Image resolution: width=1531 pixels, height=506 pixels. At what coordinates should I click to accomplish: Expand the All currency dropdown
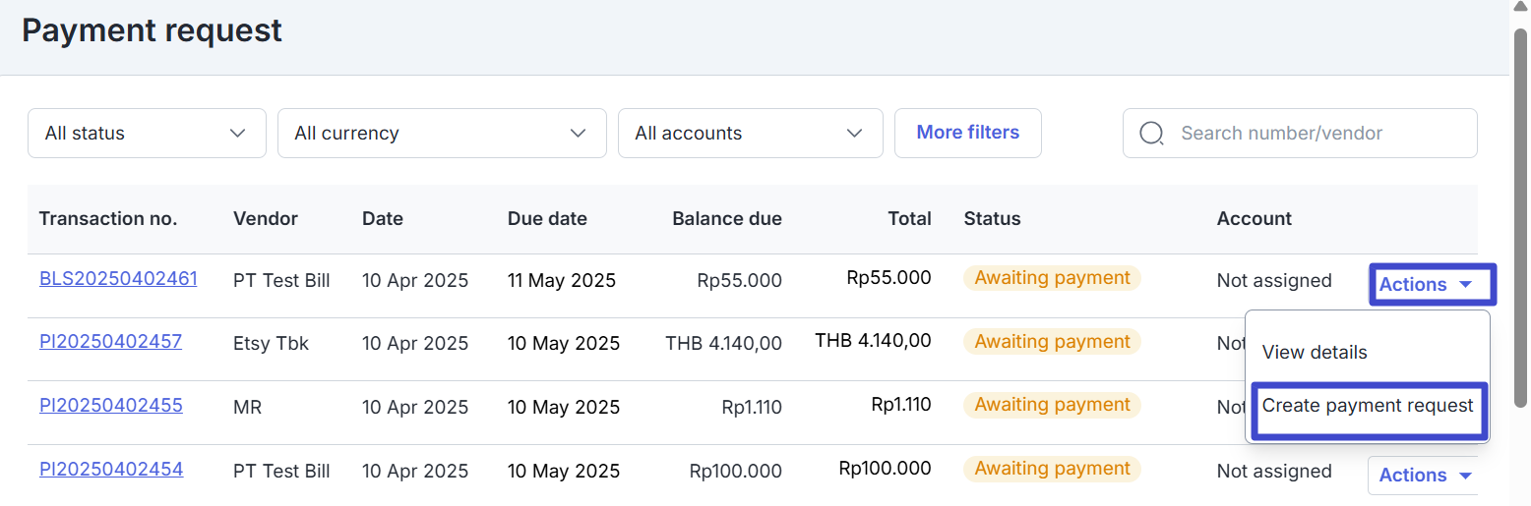click(x=442, y=133)
